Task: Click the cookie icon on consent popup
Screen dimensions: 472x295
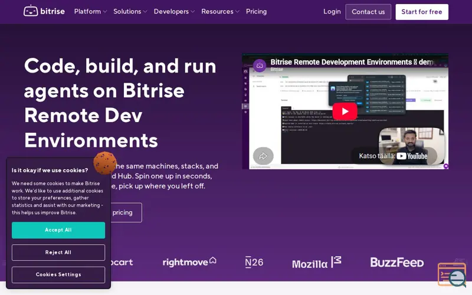Action: [105, 163]
